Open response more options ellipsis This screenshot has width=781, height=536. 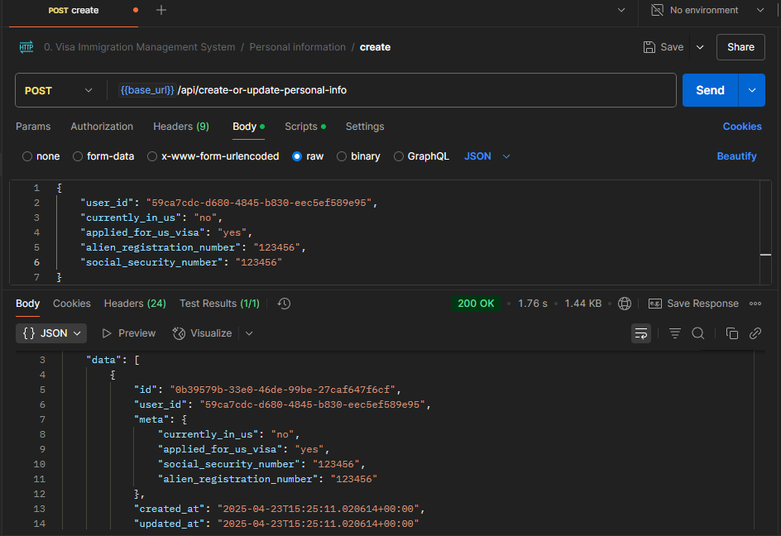coord(755,304)
